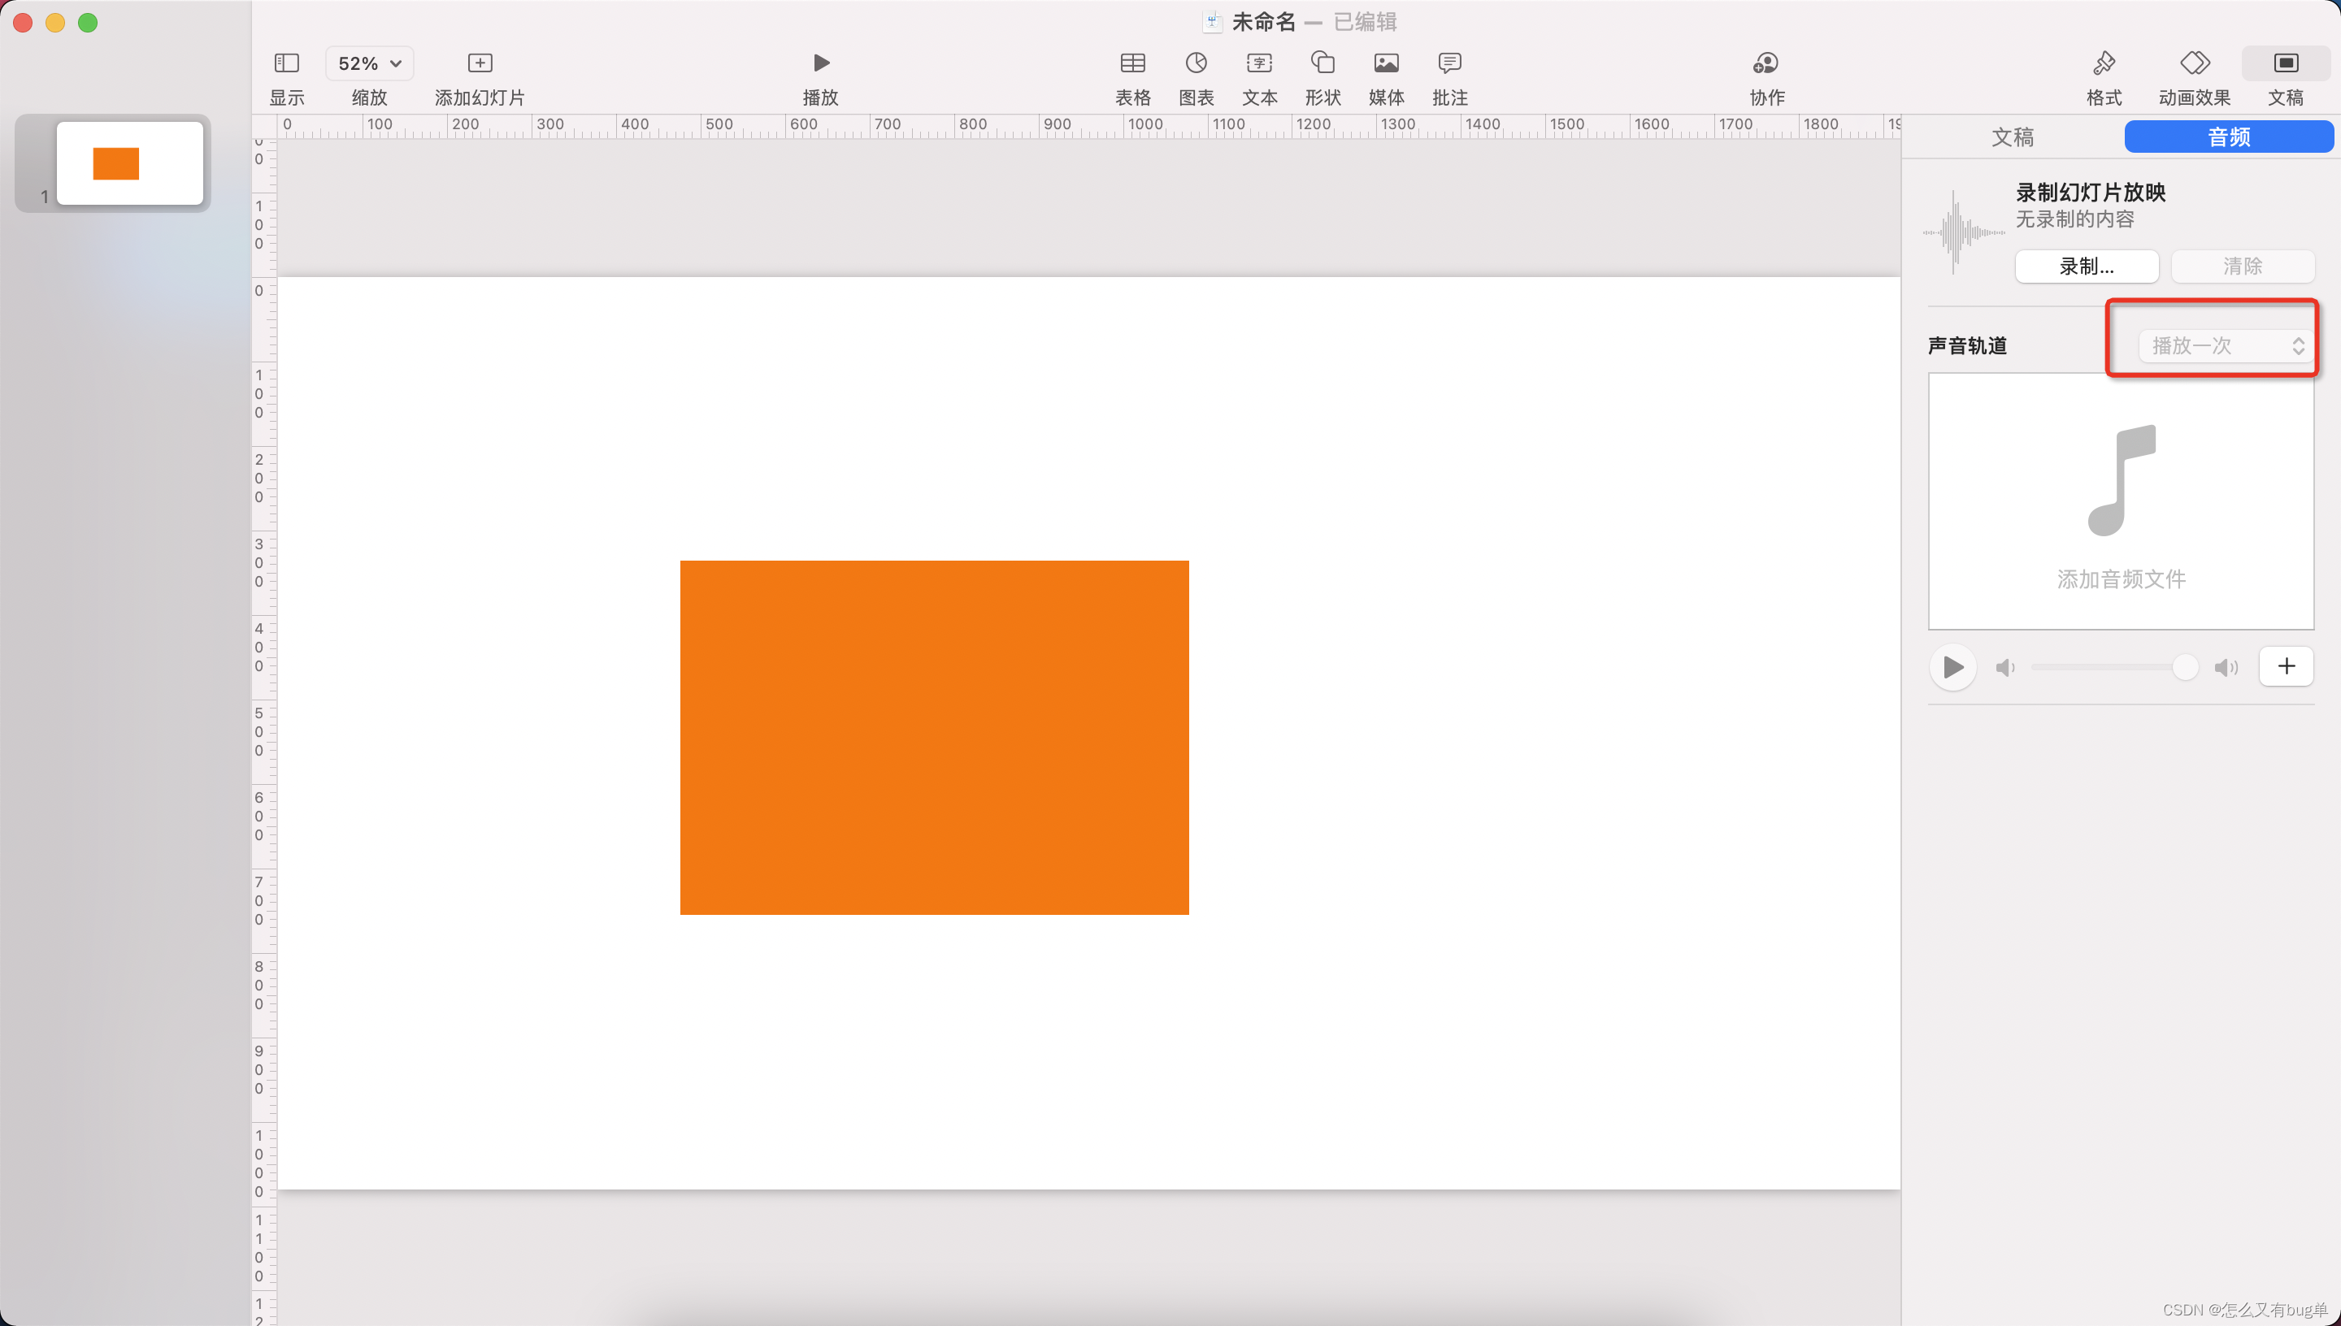
Task: Select the 音频 tab in the inspector
Action: [x=2228, y=136]
